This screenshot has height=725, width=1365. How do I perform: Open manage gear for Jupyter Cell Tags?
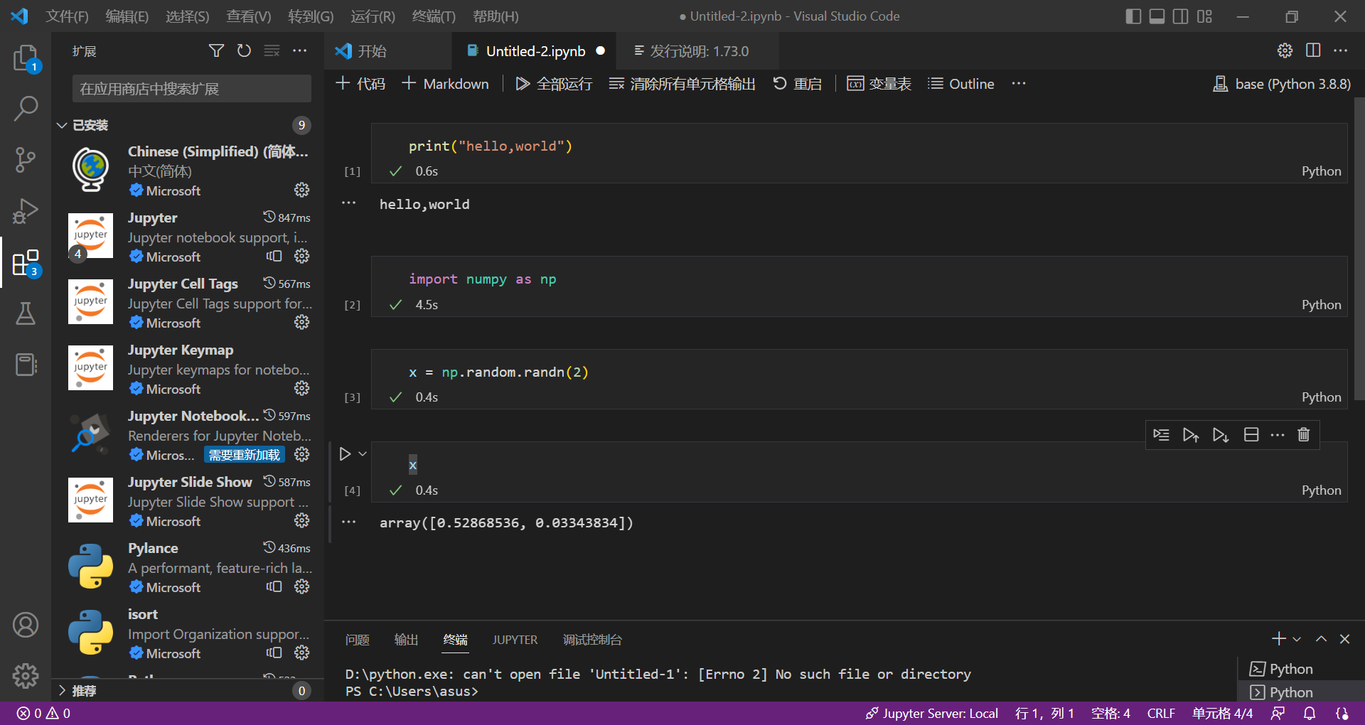click(302, 323)
